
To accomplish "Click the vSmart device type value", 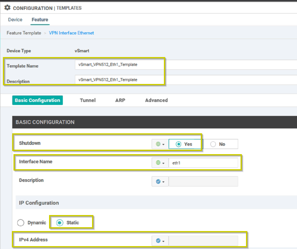I will click(x=82, y=51).
